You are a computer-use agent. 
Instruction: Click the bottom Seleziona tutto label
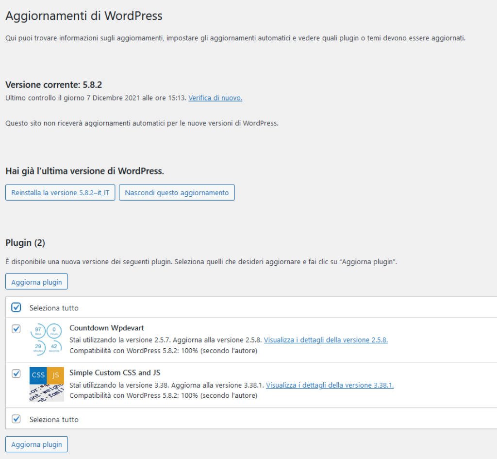tap(54, 419)
